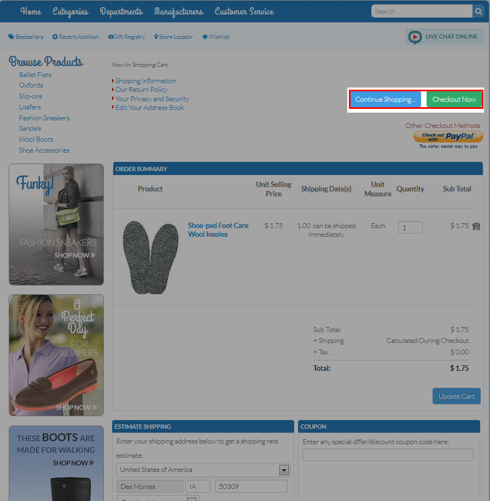Open the Manufacturers menu
Image resolution: width=490 pixels, height=501 pixels.
178,11
